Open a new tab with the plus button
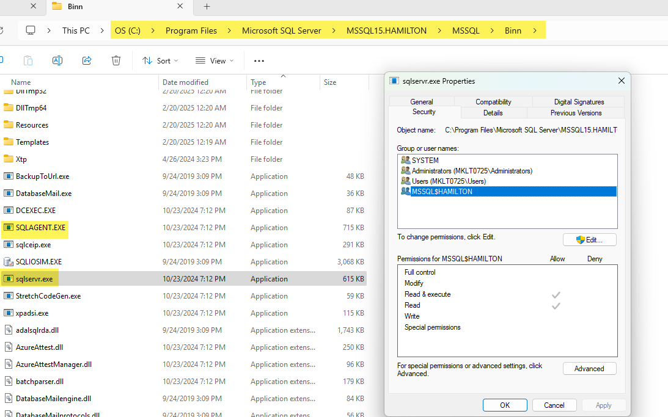The height and width of the screenshot is (417, 668). pos(207,7)
